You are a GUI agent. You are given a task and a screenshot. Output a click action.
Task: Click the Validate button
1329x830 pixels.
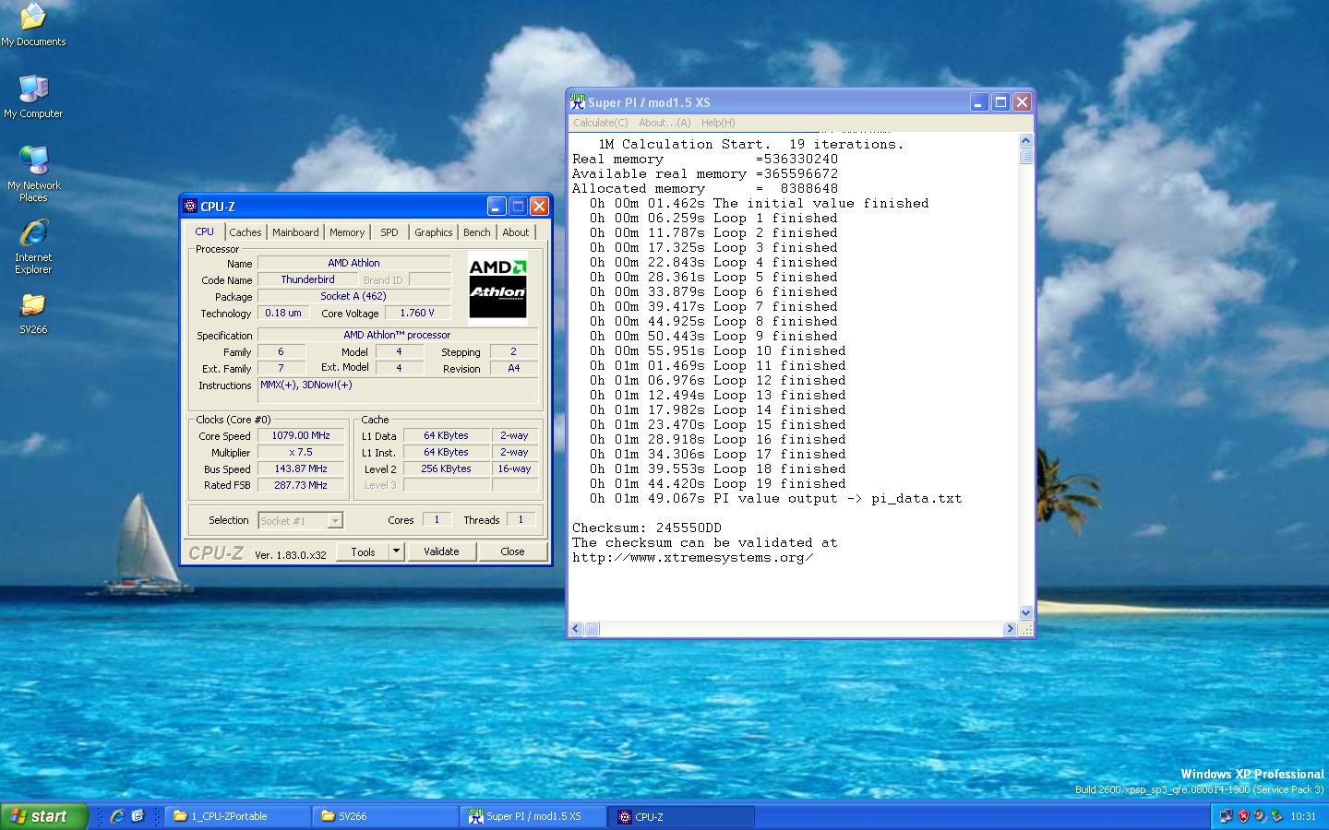(441, 551)
